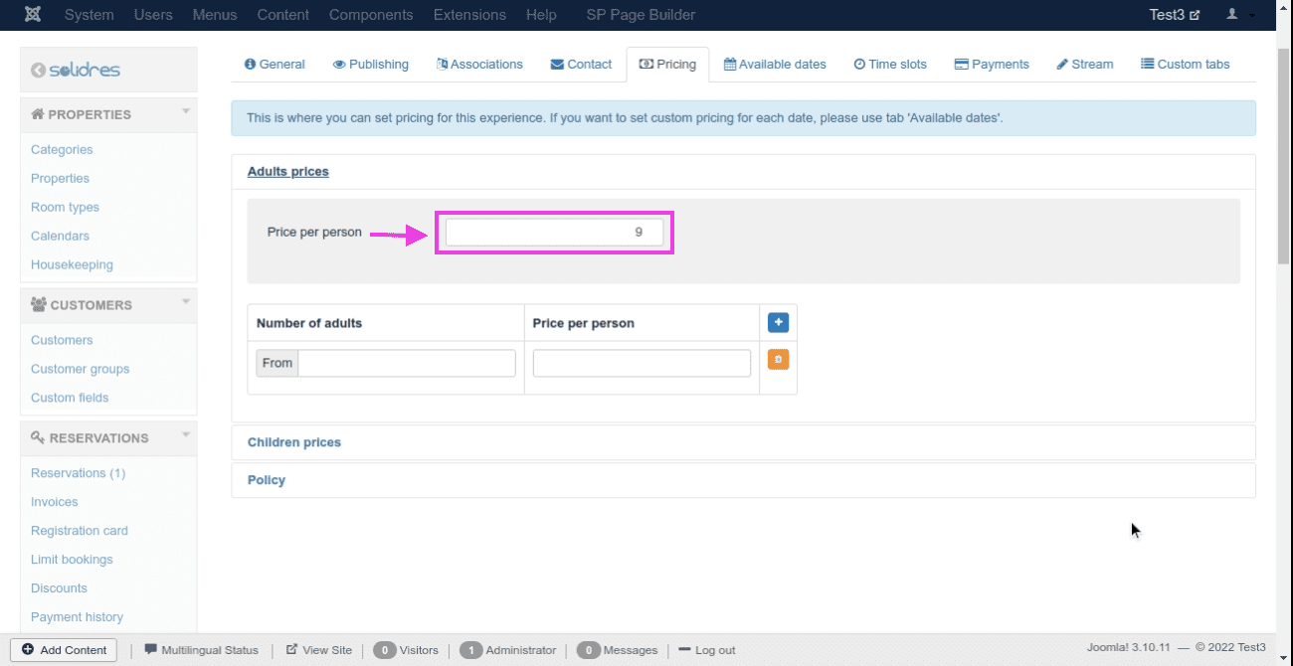This screenshot has height=666, width=1293.
Task: Open the Time slots tab
Action: pyautogui.click(x=889, y=65)
